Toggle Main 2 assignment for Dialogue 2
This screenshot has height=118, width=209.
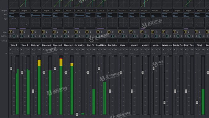point(47,32)
